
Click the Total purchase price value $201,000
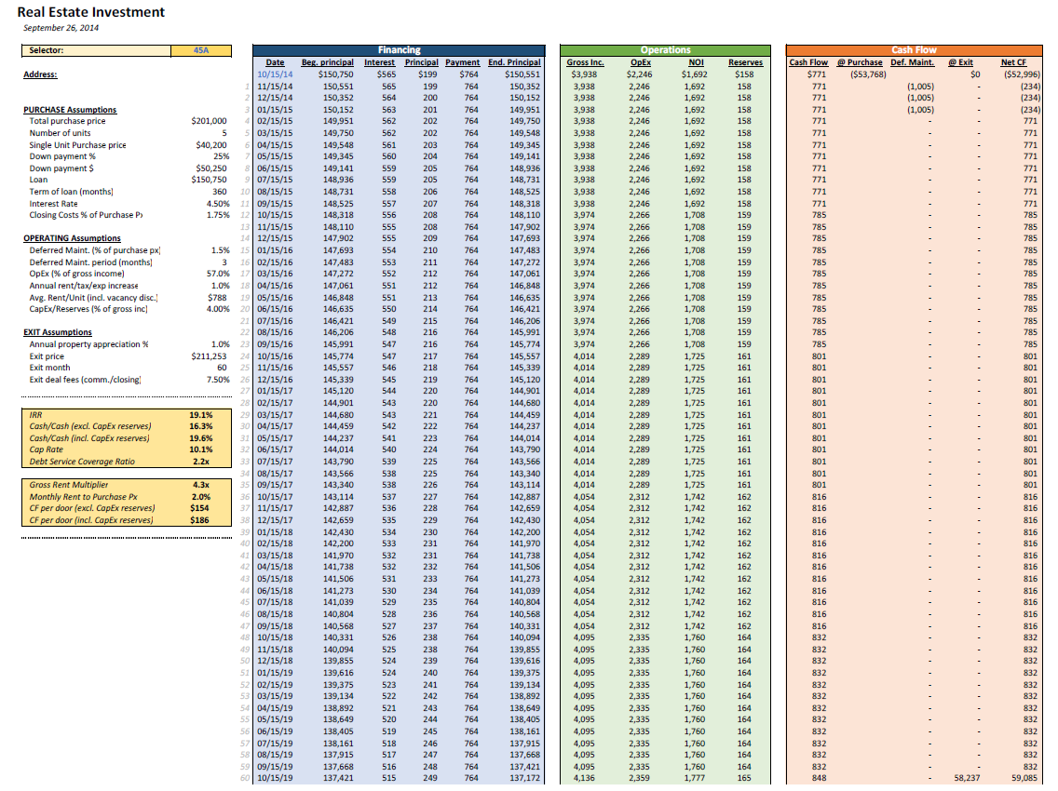[x=210, y=121]
